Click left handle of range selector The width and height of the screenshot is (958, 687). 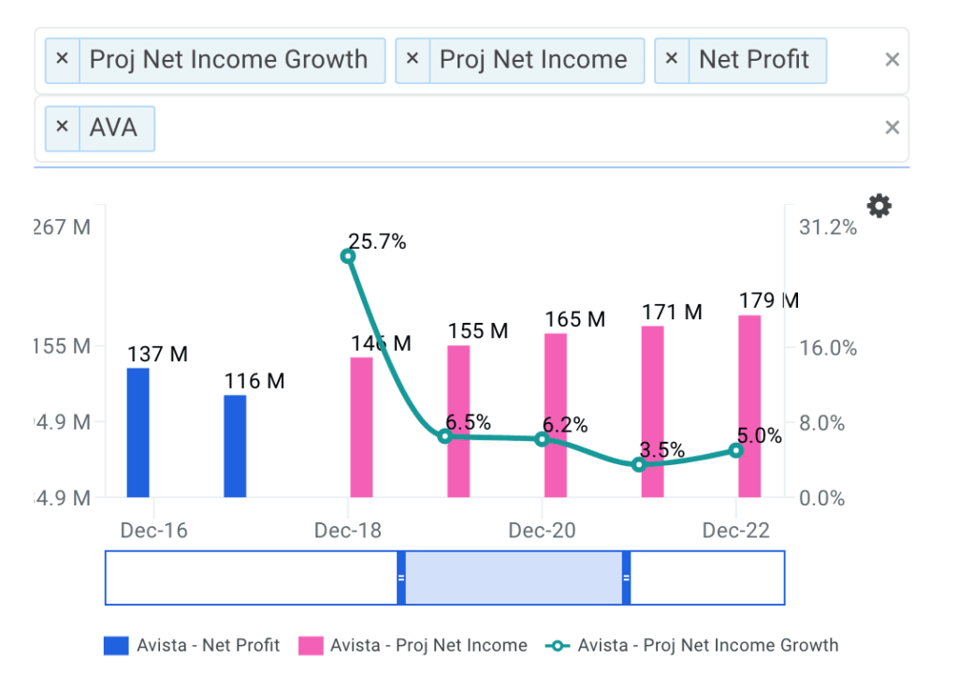(x=401, y=577)
